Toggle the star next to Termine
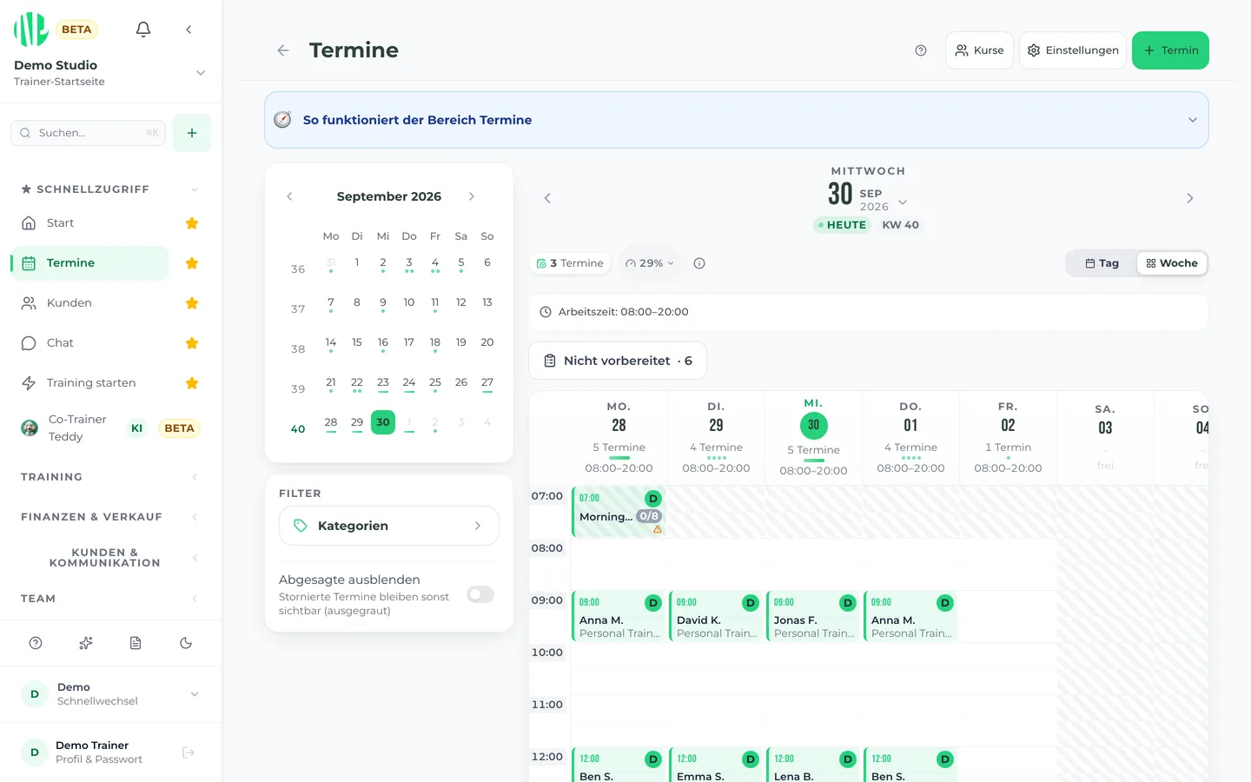Image resolution: width=1251 pixels, height=782 pixels. coord(192,263)
